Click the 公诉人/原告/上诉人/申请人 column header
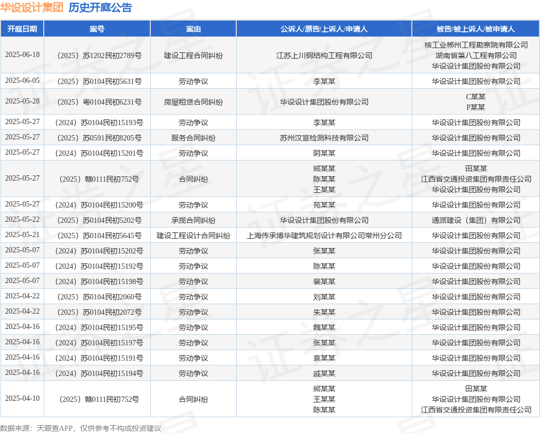540x433 pixels. (x=324, y=29)
